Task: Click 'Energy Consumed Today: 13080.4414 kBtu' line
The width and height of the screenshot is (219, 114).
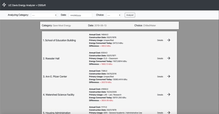Action: pyautogui.click(x=108, y=80)
